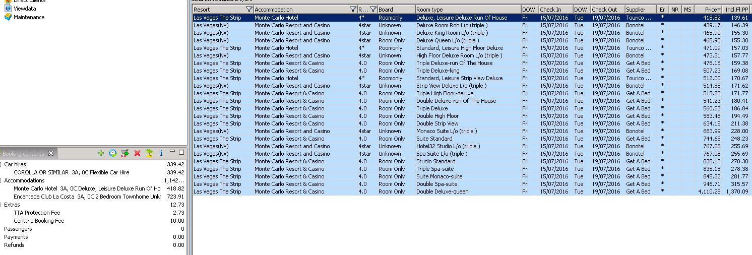Select the Accommodations tree node

click(93, 180)
